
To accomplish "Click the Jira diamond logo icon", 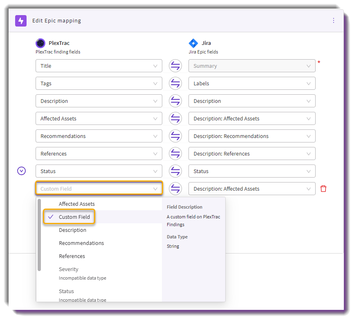I will pyautogui.click(x=193, y=43).
